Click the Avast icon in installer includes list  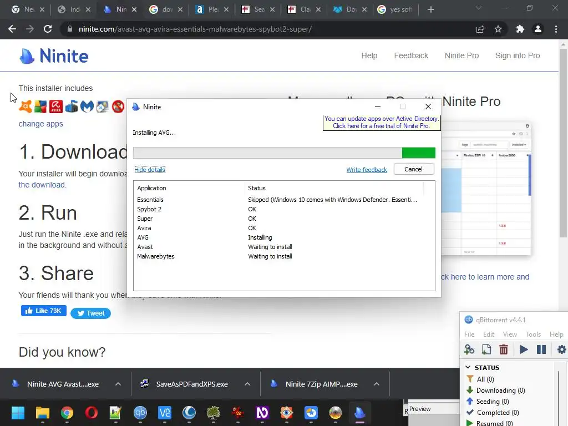tap(26, 106)
